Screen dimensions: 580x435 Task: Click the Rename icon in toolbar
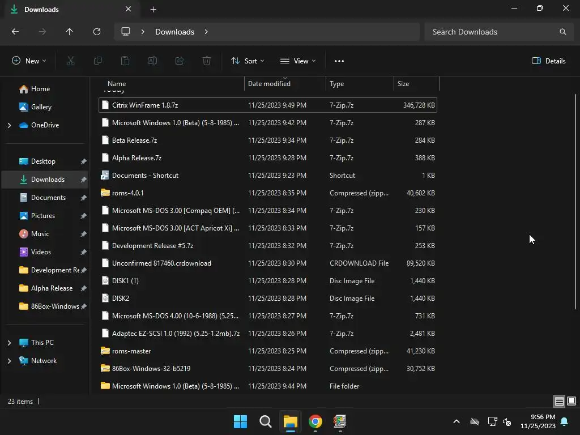point(152,61)
